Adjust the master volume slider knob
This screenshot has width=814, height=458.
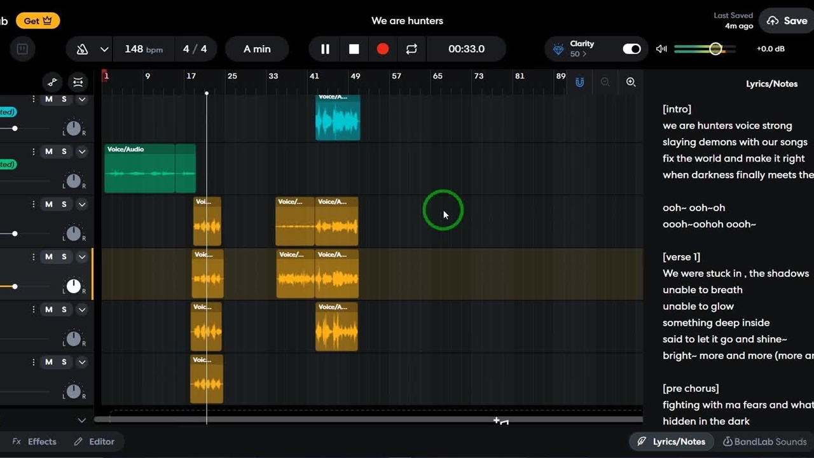click(715, 49)
